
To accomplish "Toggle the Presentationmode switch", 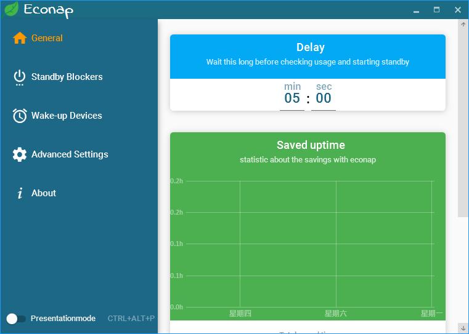I will (16, 319).
